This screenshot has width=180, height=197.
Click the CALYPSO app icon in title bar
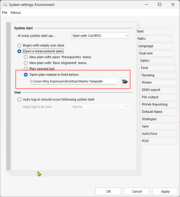point(5,5)
